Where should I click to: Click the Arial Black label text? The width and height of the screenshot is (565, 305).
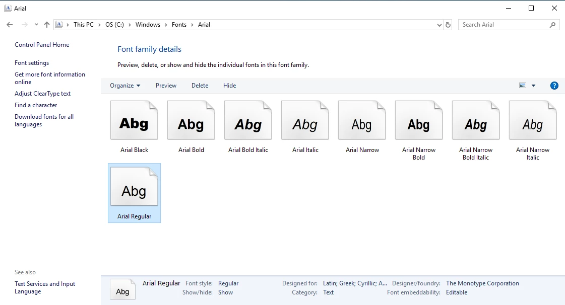134,150
